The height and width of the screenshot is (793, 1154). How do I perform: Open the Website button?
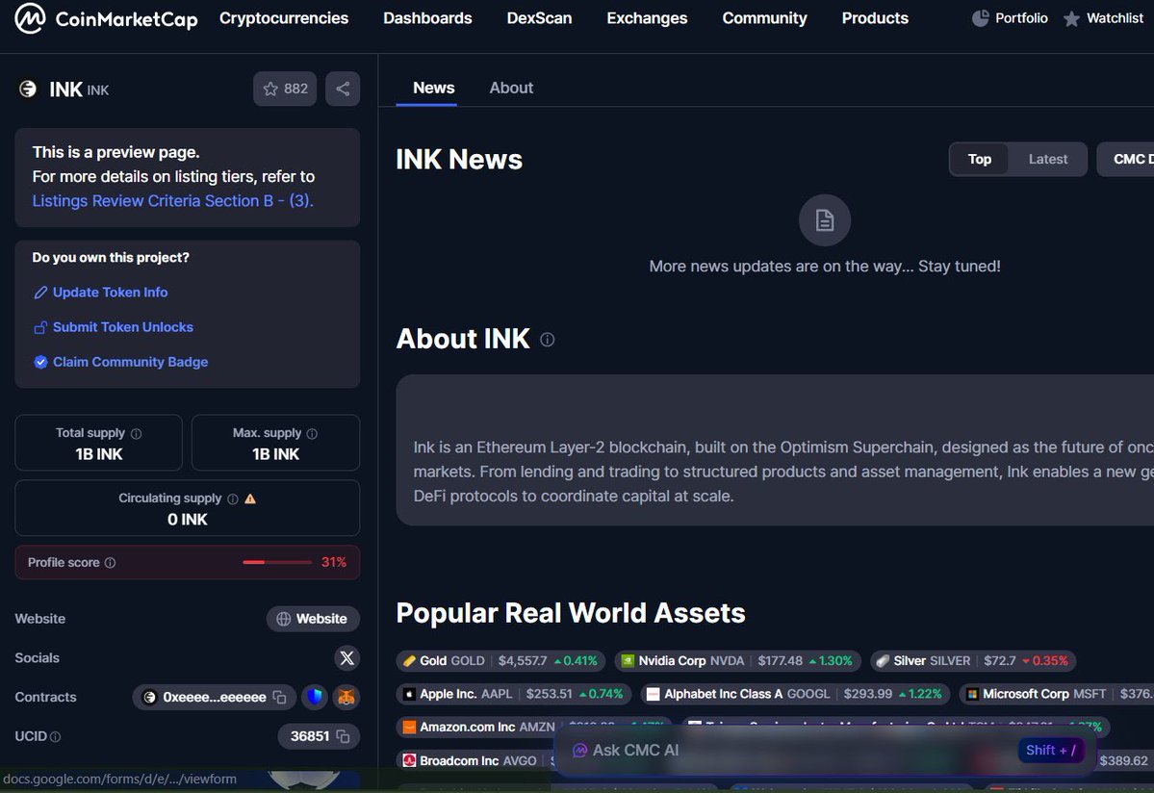click(x=313, y=619)
